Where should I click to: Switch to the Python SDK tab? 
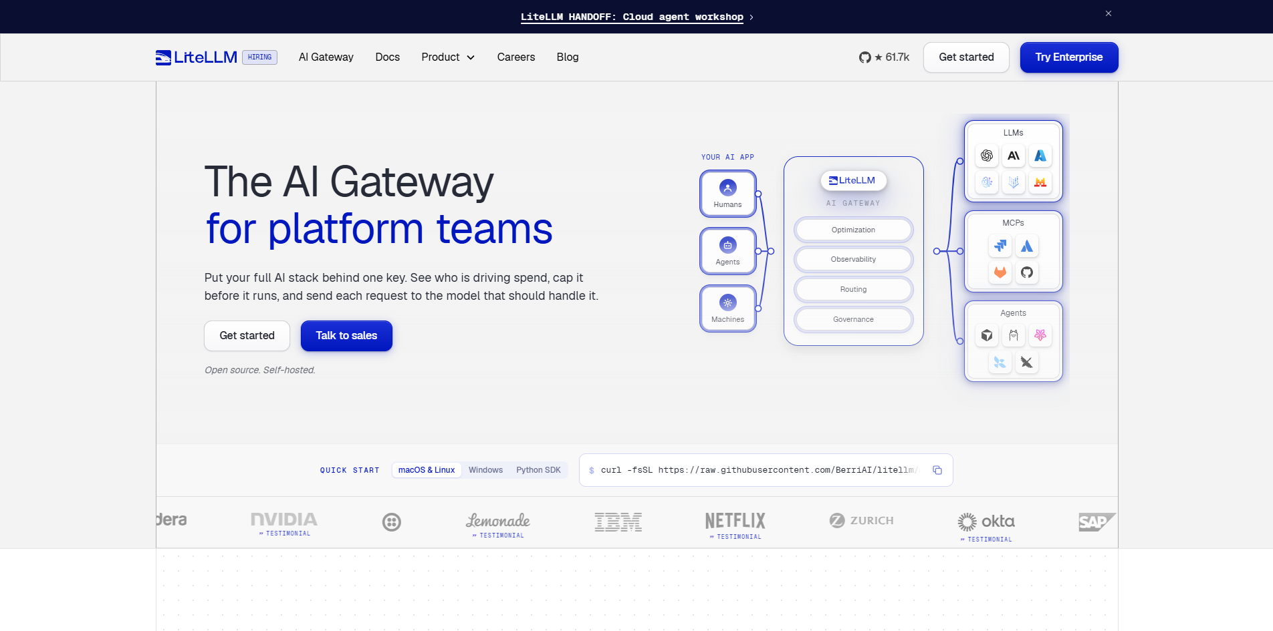(x=538, y=470)
